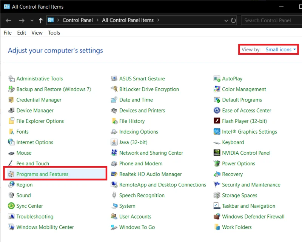Screen dimensions: 302x242
Task: Open the Default Programs link
Action: [242, 100]
